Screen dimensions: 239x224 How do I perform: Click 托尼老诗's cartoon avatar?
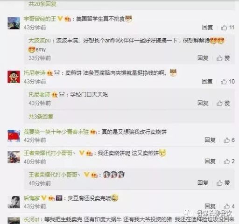point(14,77)
